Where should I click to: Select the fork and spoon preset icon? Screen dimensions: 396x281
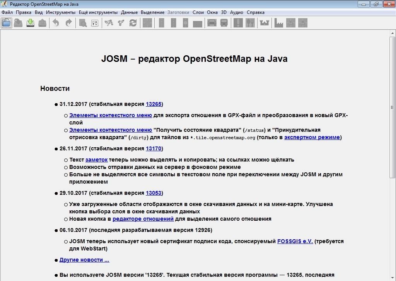click(250, 23)
